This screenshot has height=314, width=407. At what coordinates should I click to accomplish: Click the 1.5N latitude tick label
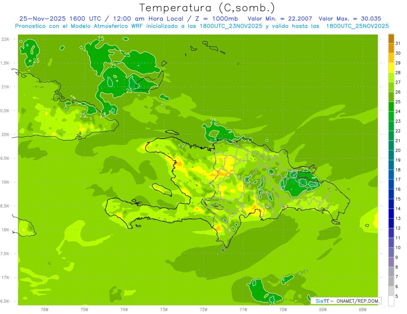click(x=5, y=63)
